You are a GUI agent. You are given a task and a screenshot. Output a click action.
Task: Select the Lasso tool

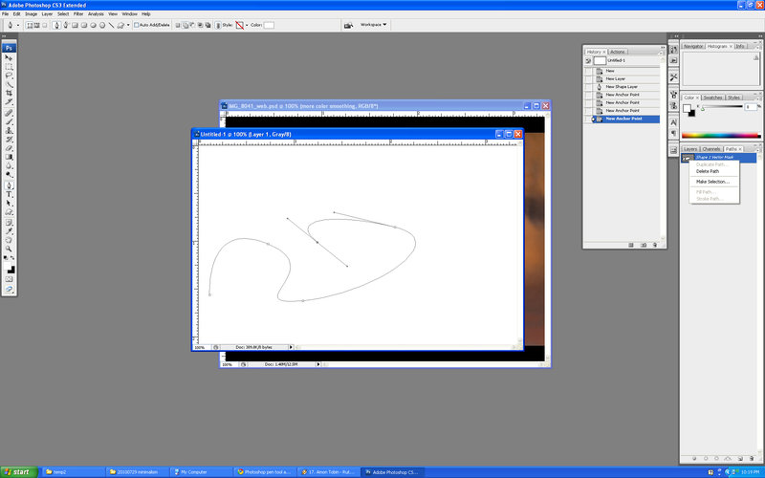[9, 76]
